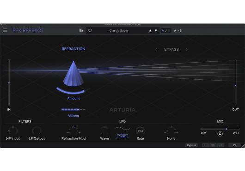This screenshot has height=171, width=245.
Task: Click the LFO section label
Action: (122, 121)
